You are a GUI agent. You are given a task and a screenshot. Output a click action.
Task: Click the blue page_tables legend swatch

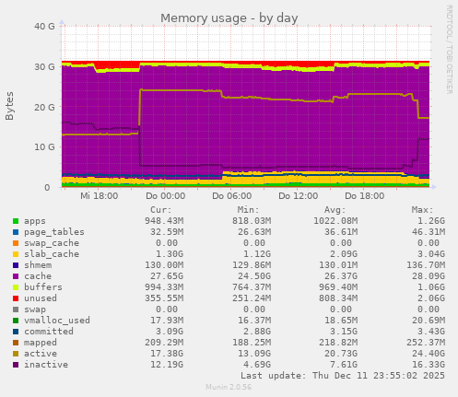point(16,232)
